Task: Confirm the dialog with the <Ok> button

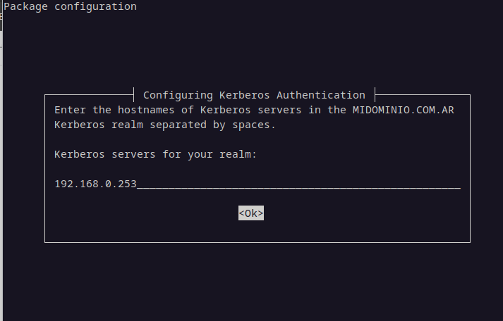Action: [x=251, y=213]
